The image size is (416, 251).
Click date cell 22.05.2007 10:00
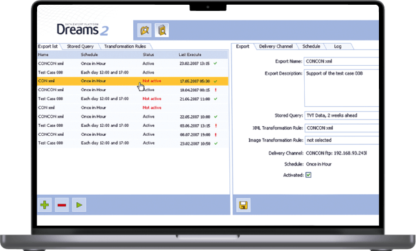(195, 117)
